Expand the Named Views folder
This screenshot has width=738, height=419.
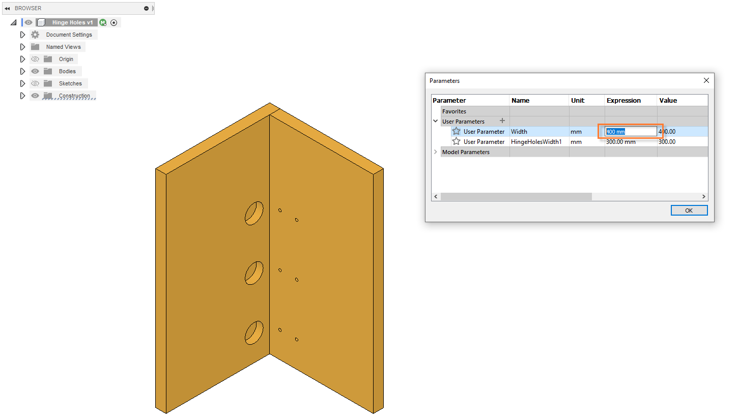click(22, 47)
